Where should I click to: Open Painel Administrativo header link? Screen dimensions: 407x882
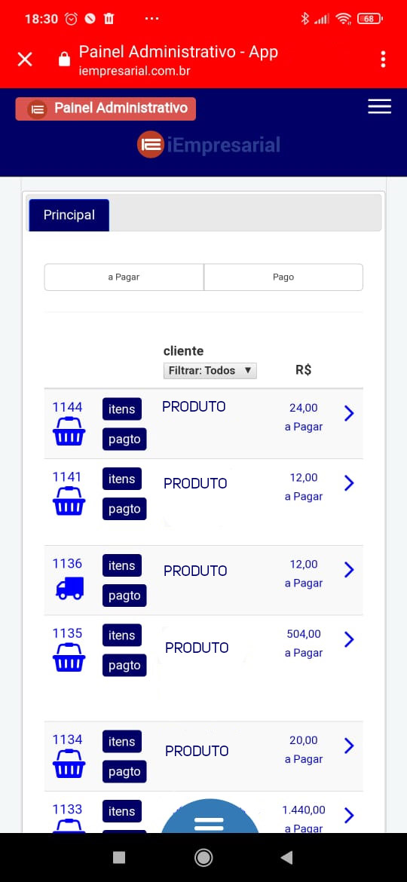click(106, 109)
